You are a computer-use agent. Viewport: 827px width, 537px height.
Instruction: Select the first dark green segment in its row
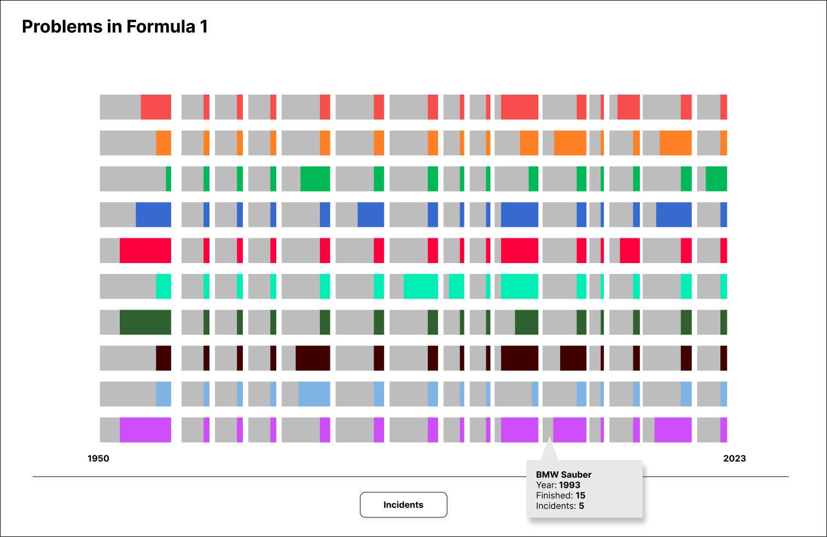point(145,322)
